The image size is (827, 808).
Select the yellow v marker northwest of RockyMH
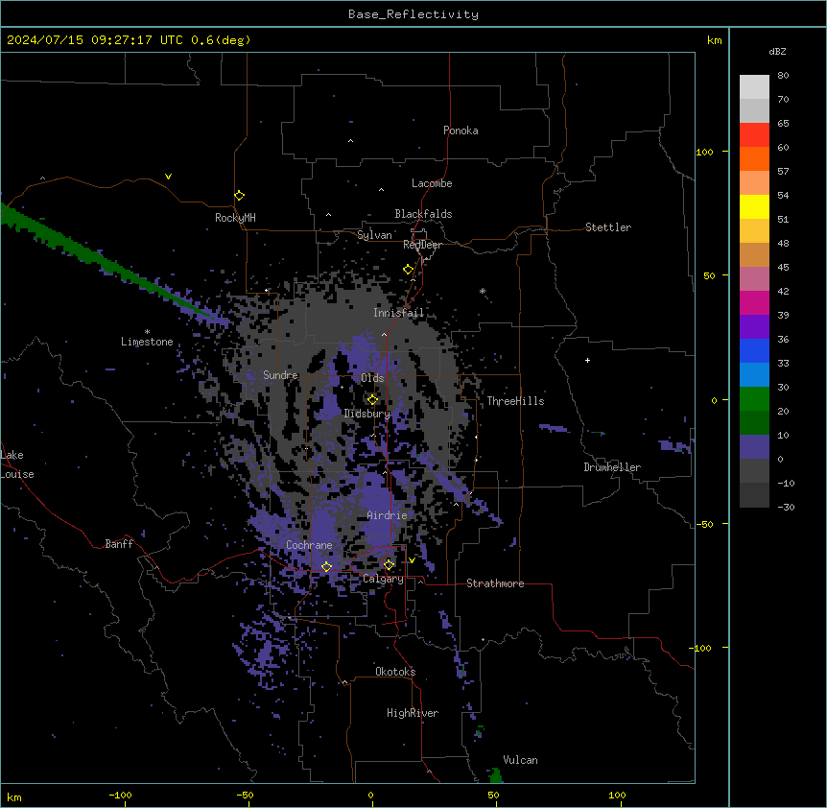[168, 177]
